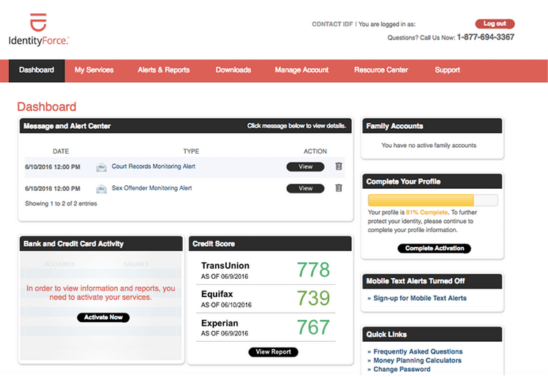Screen dimensions: 548x377
Task: Open Frequently Asked Questions link
Action: coord(418,351)
